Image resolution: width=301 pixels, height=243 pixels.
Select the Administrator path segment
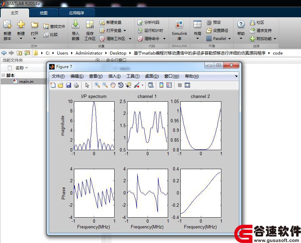(x=89, y=53)
